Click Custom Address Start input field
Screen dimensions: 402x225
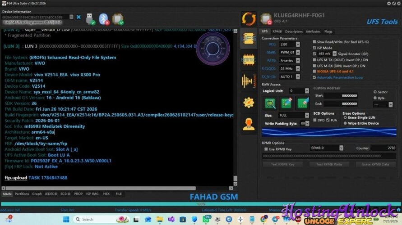coord(341,95)
